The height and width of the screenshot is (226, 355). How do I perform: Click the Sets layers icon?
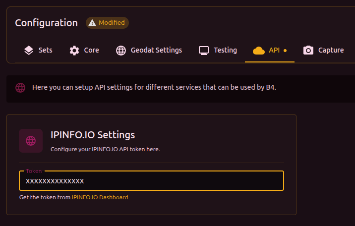point(29,50)
